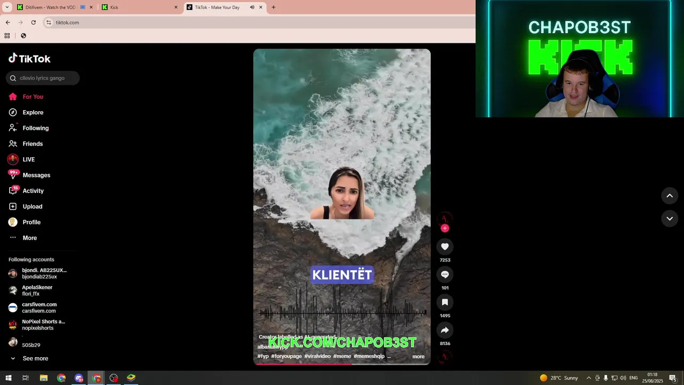The height and width of the screenshot is (385, 684).
Task: Follow the creator with the plus badge
Action: pos(445,228)
